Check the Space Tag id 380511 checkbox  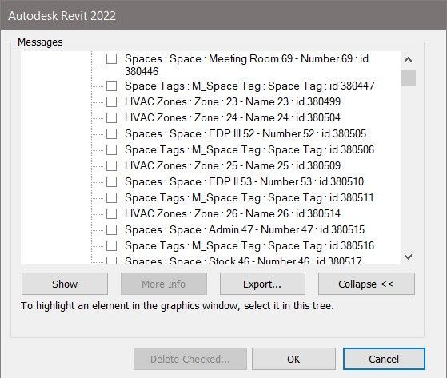(x=111, y=197)
